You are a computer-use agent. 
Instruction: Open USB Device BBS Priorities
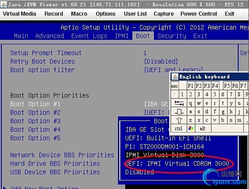55,172
